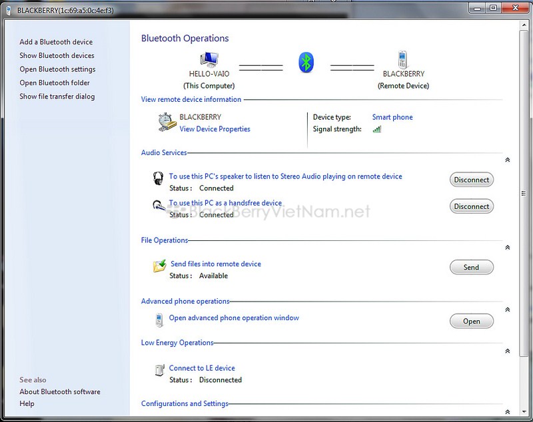The image size is (533, 422).
Task: Click the View remote device information heading
Action: [x=191, y=99]
